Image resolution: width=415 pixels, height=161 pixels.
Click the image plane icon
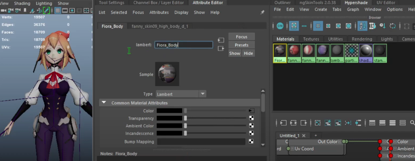click(x=32, y=11)
